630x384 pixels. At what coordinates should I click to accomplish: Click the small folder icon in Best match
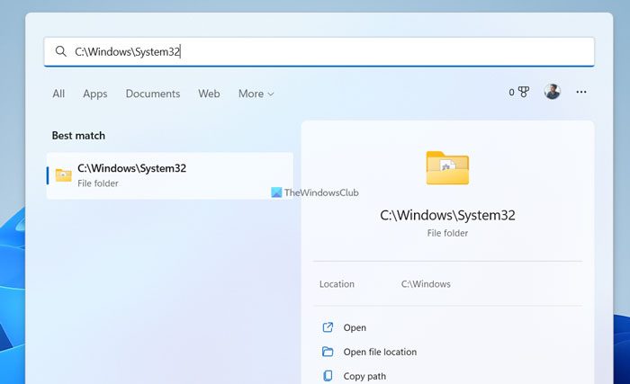tap(63, 175)
